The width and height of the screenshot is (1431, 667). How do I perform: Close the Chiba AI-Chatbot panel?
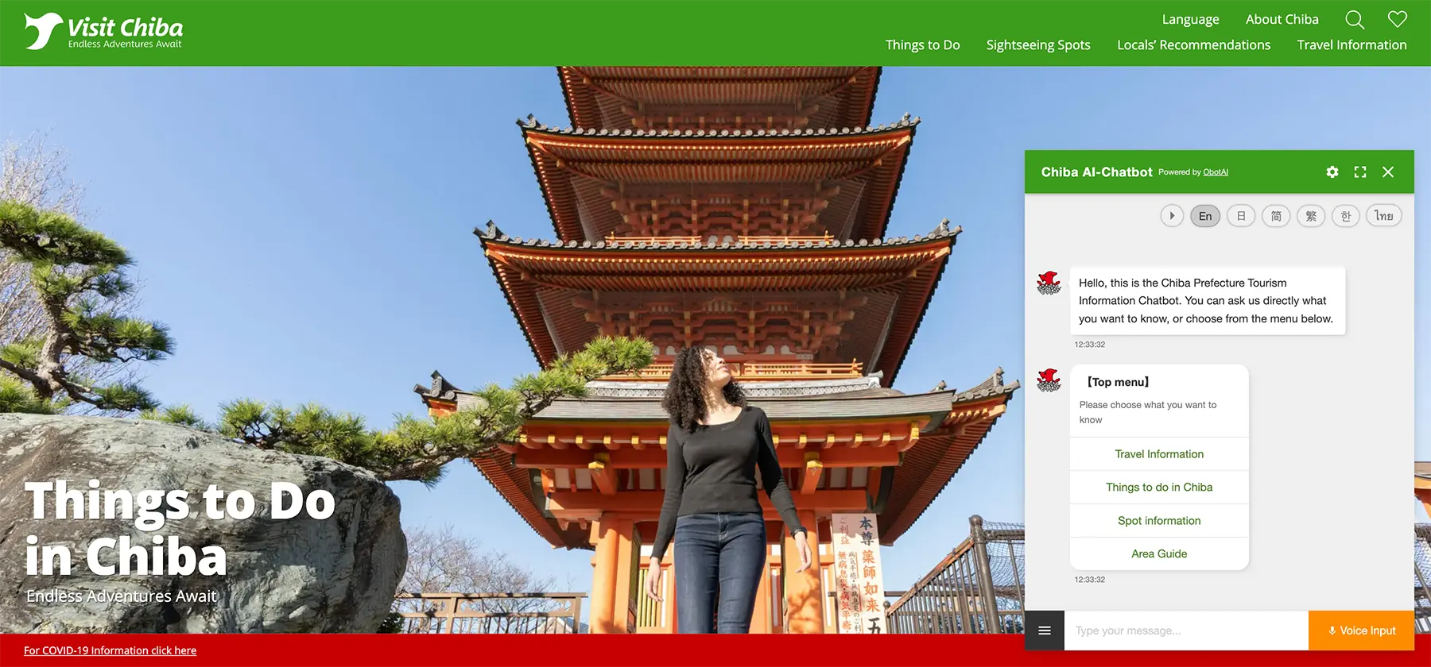pos(1388,172)
